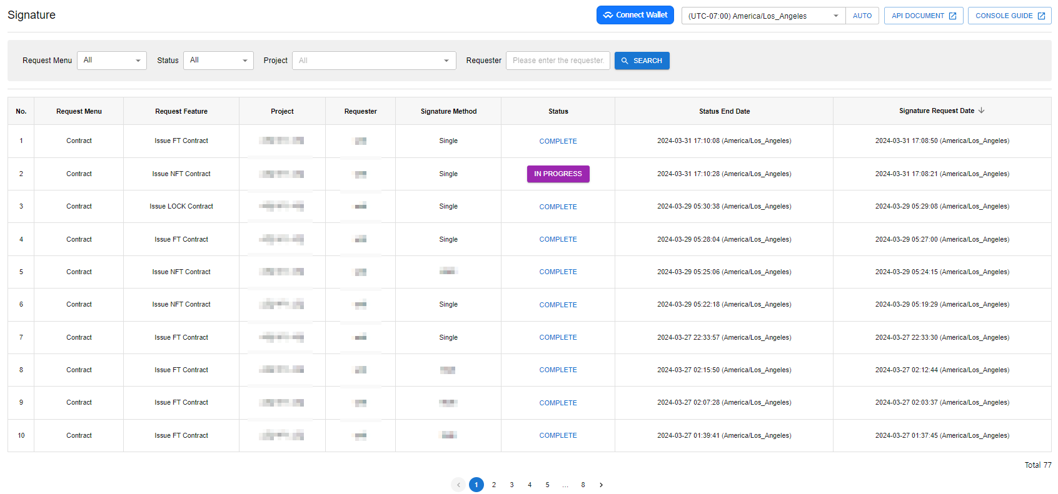Click the SEARCH button
This screenshot has width=1058, height=494.
[x=642, y=61]
